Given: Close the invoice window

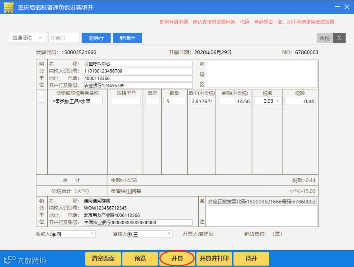Looking at the screenshot, I should [x=347, y=7].
